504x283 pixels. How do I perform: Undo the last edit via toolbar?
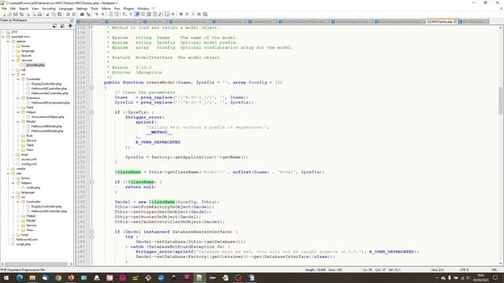pyautogui.click(x=68, y=14)
